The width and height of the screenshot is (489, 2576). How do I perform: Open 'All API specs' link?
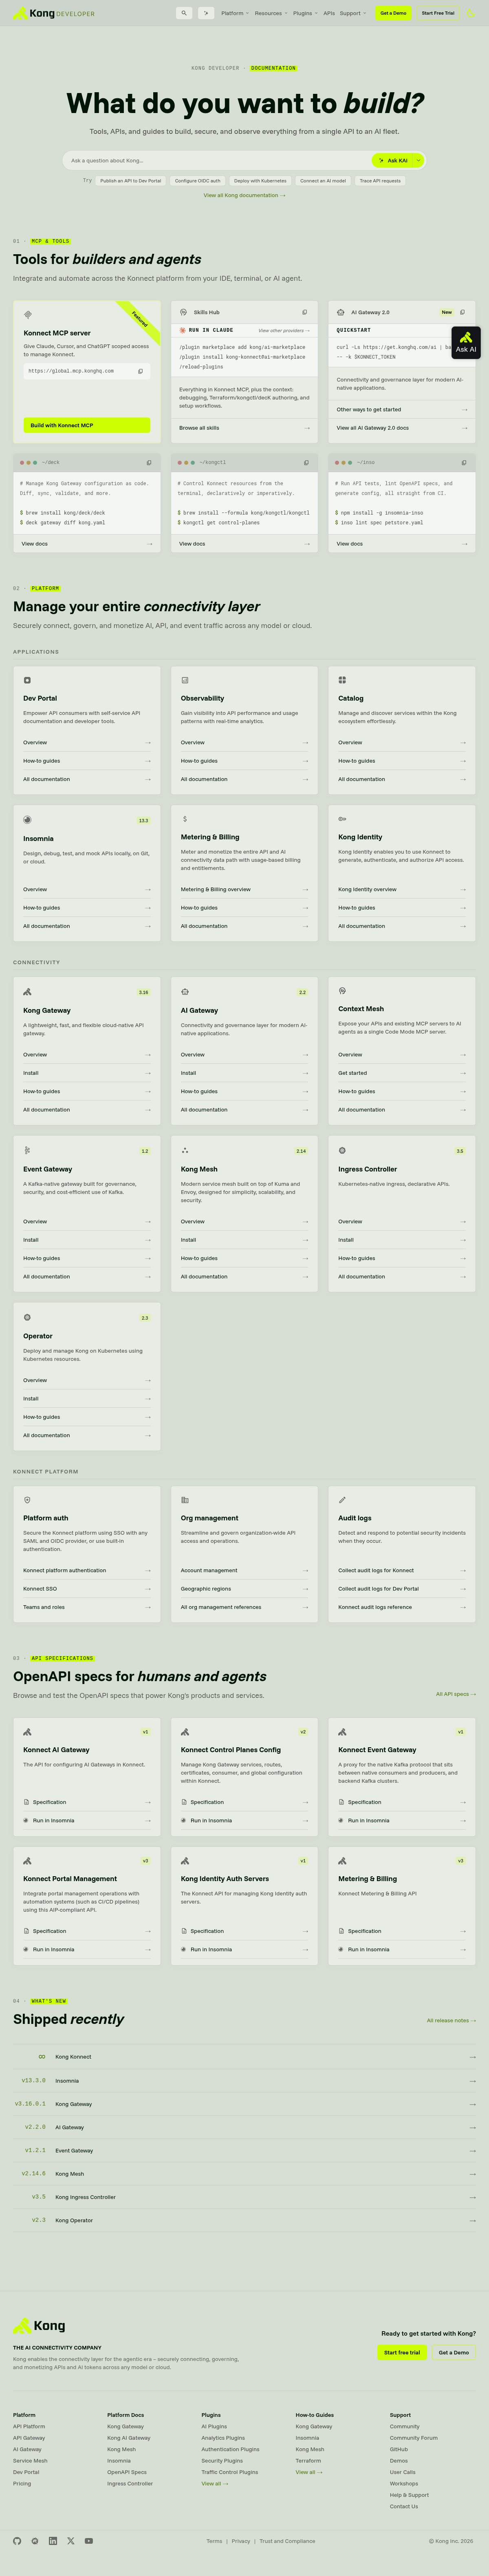click(x=456, y=1694)
